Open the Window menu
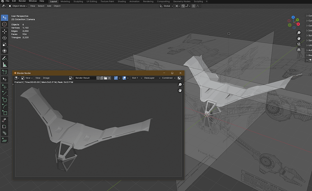This screenshot has width=312, height=191. 33,1
